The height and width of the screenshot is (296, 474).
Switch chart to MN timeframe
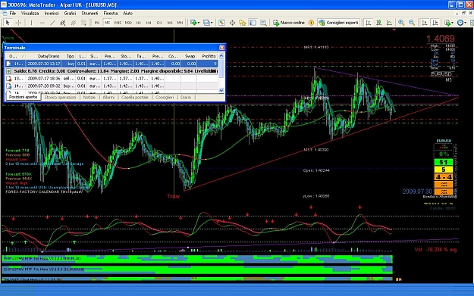click(180, 23)
